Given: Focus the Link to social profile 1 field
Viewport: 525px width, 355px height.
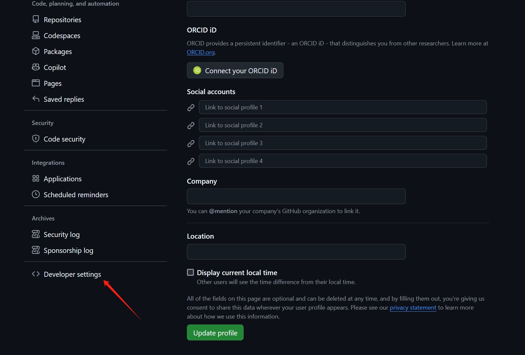Looking at the screenshot, I should 342,107.
